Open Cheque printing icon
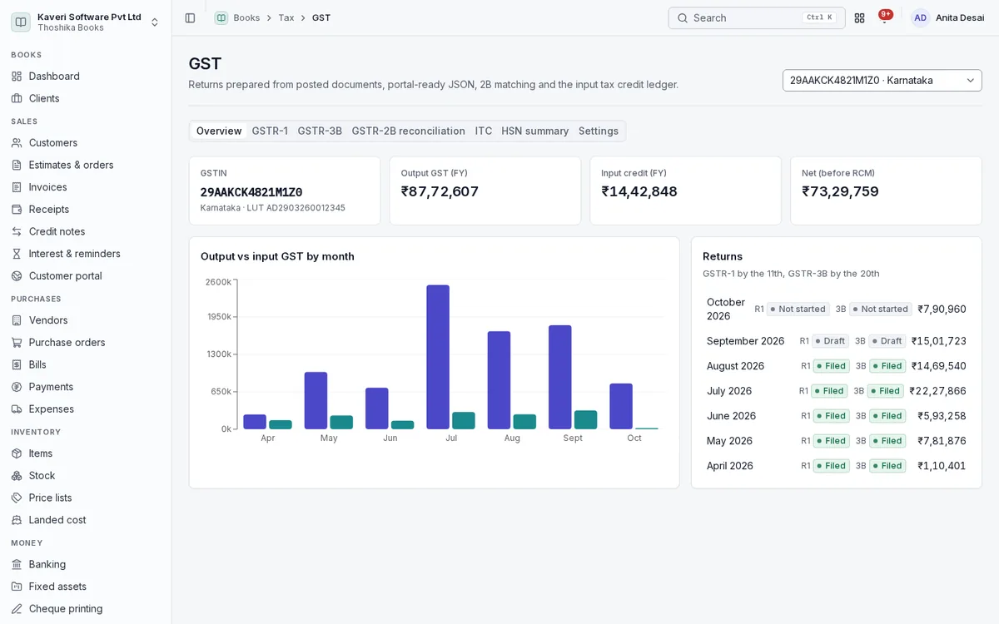 coord(17,609)
